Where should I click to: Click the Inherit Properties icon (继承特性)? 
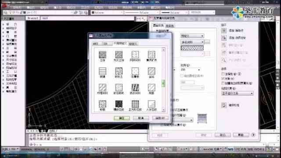[x=224, y=105]
